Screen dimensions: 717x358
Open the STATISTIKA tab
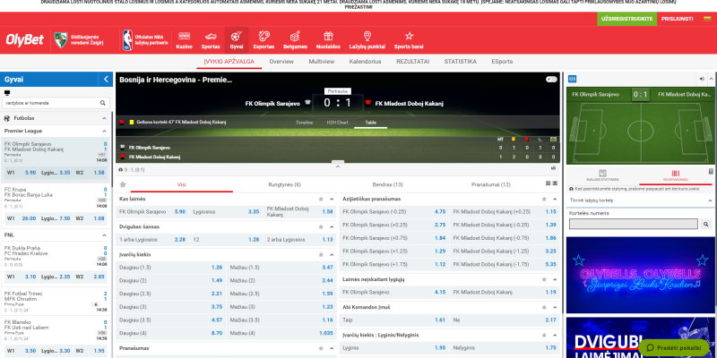point(460,61)
